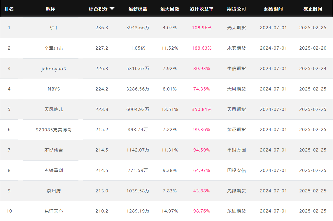Select return rate 94.59%
Screen dimensions: 333x221
pos(201,150)
